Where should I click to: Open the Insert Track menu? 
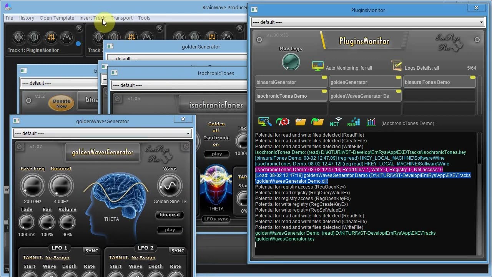(92, 18)
